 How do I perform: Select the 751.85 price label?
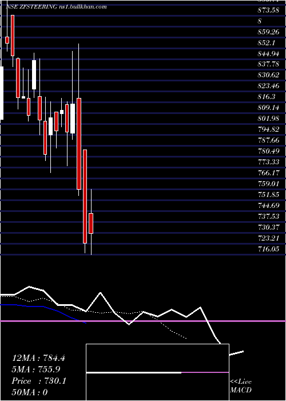tap(268, 195)
